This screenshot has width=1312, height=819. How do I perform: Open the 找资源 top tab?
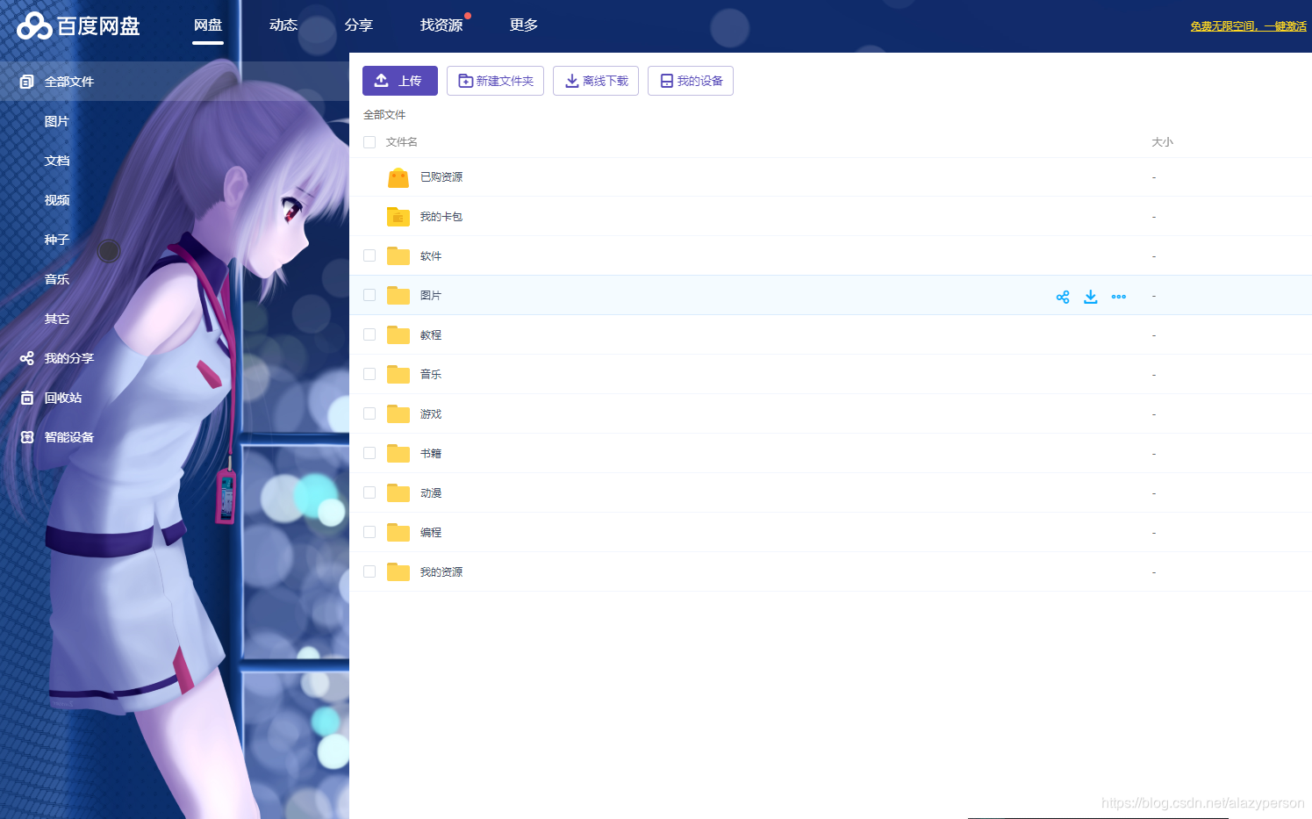[441, 25]
